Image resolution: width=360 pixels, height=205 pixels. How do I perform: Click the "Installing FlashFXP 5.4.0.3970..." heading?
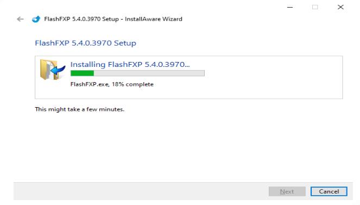point(130,64)
